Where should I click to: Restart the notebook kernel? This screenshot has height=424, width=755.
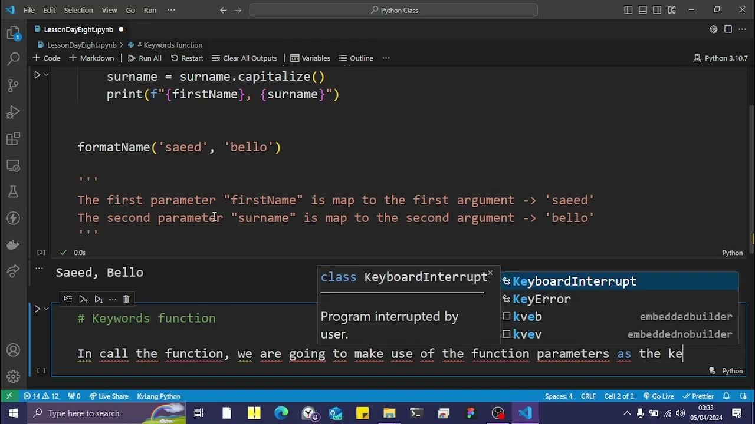[187, 58]
